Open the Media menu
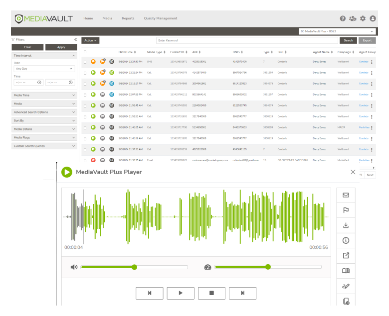 click(x=107, y=18)
